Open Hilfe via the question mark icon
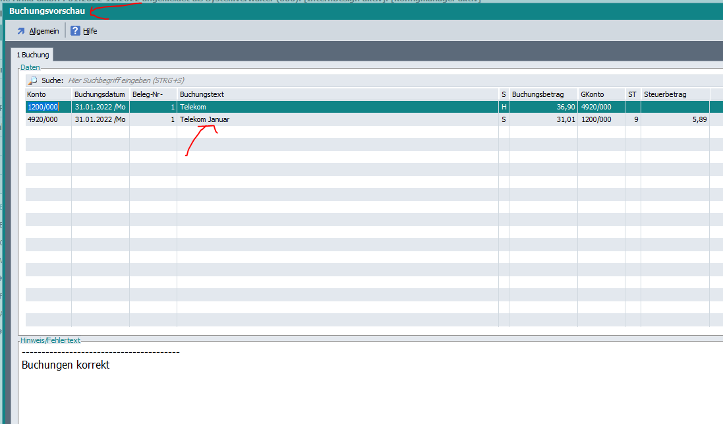723x424 pixels. tap(76, 31)
